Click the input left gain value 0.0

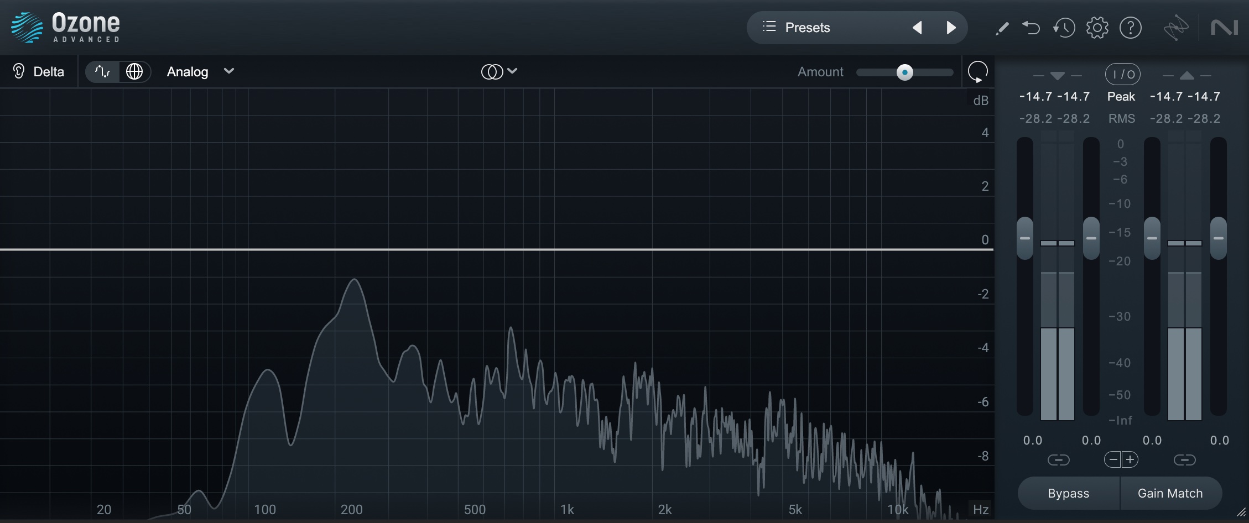pyautogui.click(x=1032, y=440)
